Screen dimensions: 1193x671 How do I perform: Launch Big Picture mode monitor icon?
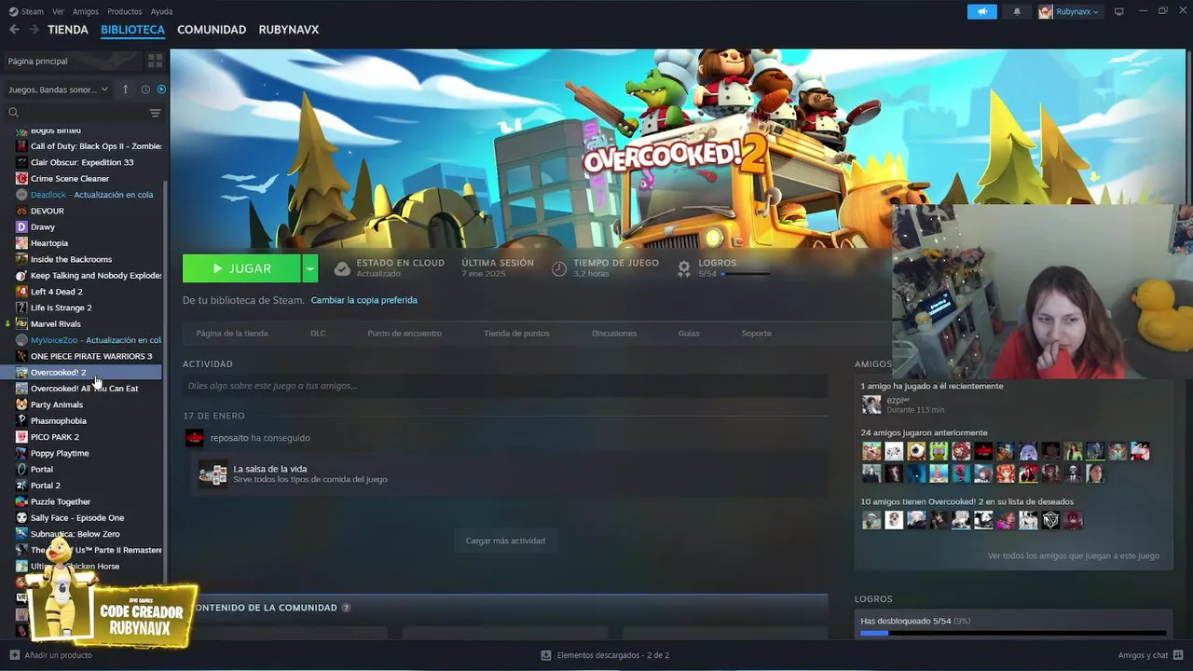coord(1119,11)
